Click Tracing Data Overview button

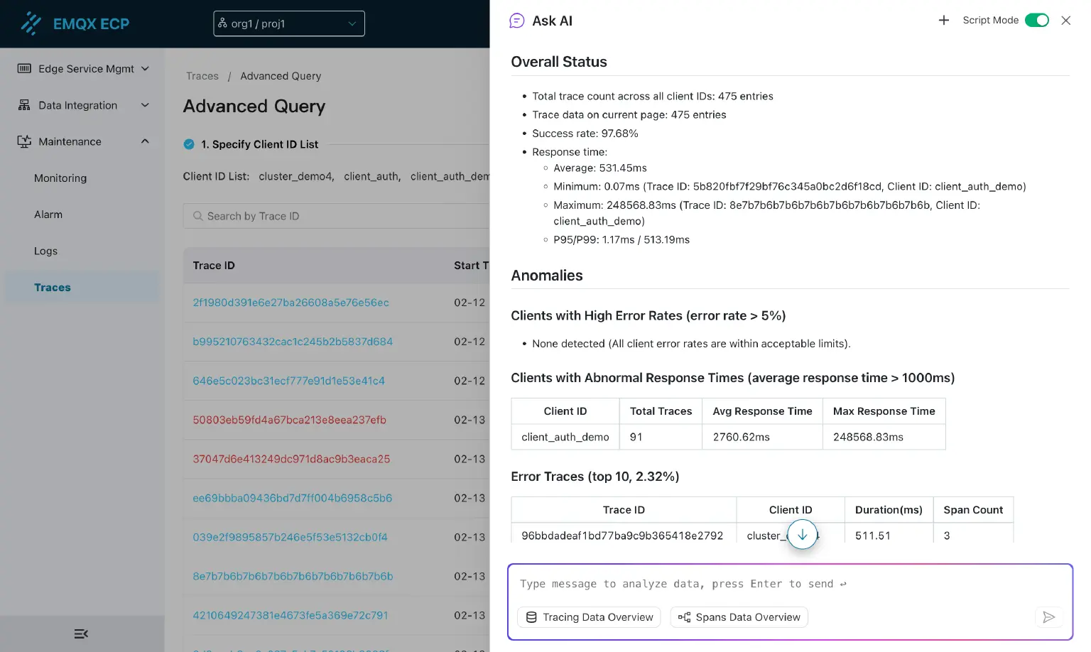coord(589,617)
